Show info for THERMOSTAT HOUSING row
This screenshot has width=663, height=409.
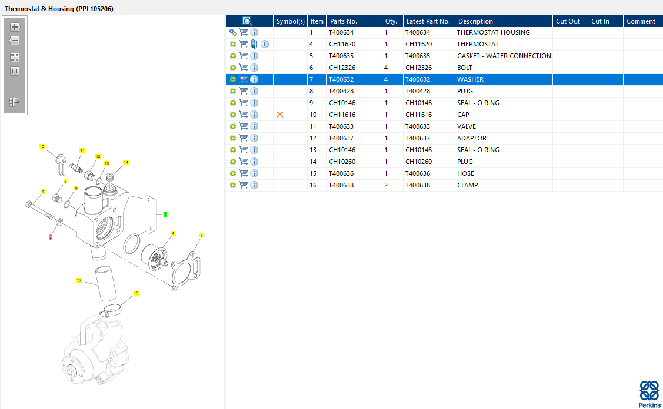(254, 32)
